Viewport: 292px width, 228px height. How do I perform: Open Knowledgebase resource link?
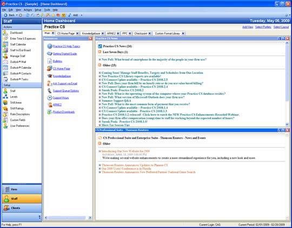(62, 76)
